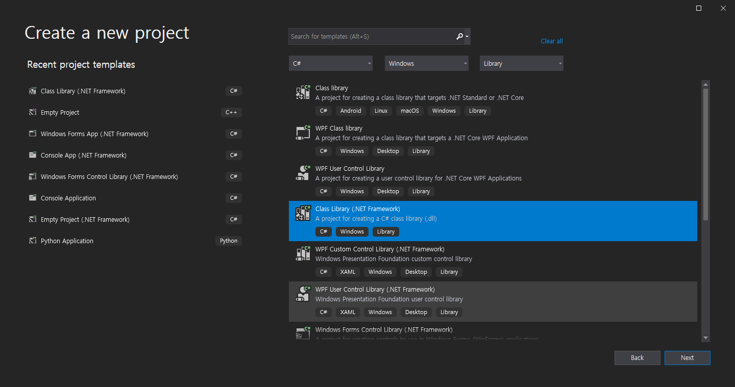Click the Class library template icon in list
This screenshot has height=387, width=735.
pos(303,92)
